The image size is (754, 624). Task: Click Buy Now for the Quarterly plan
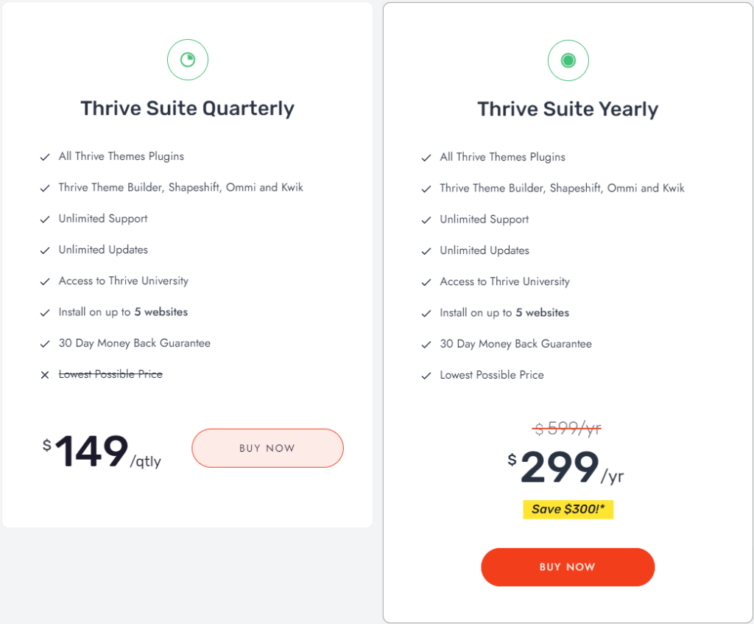click(x=267, y=448)
